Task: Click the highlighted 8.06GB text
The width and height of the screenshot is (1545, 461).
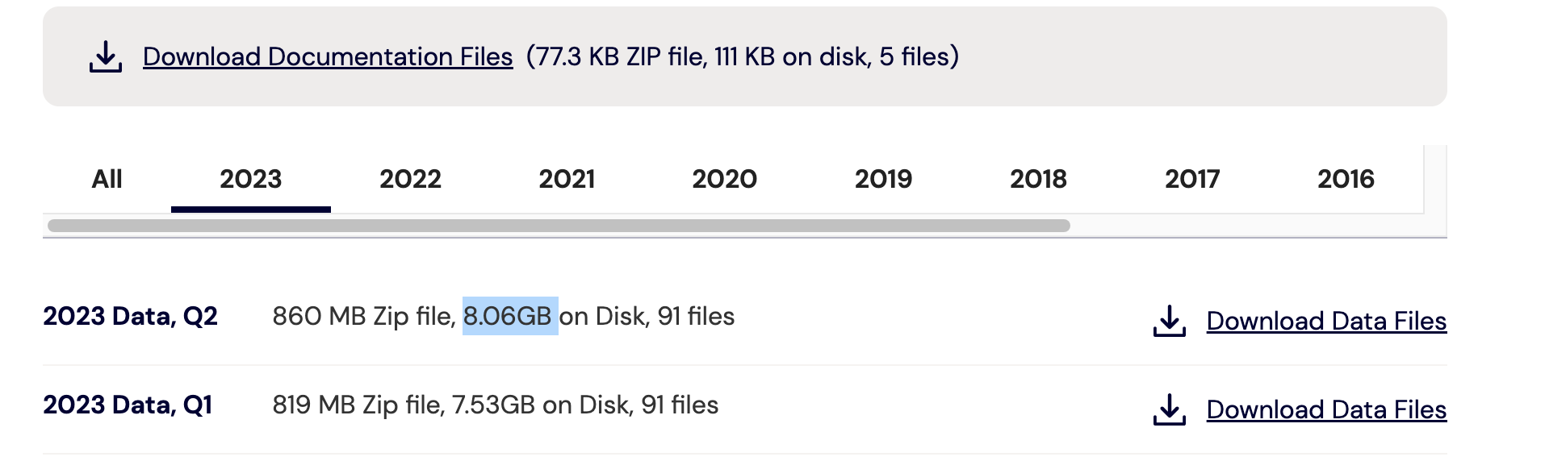Action: pos(510,316)
